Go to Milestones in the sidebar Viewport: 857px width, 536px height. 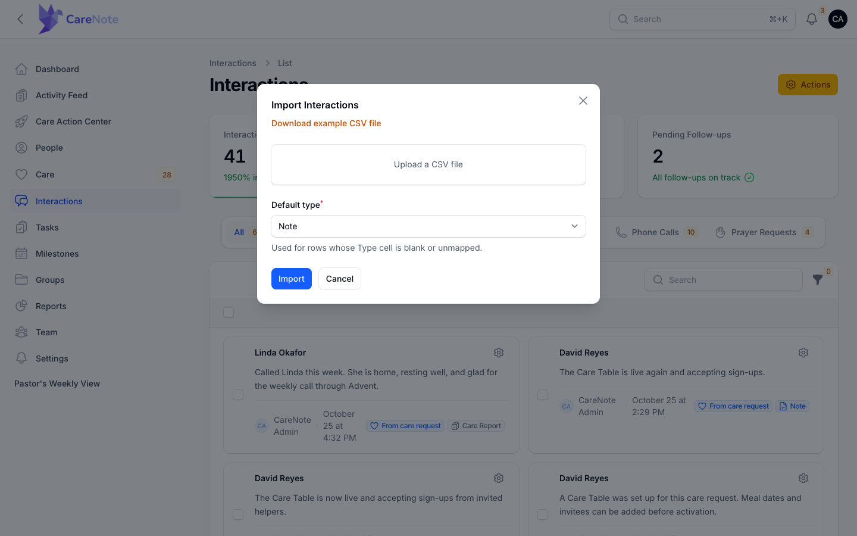(x=95, y=254)
